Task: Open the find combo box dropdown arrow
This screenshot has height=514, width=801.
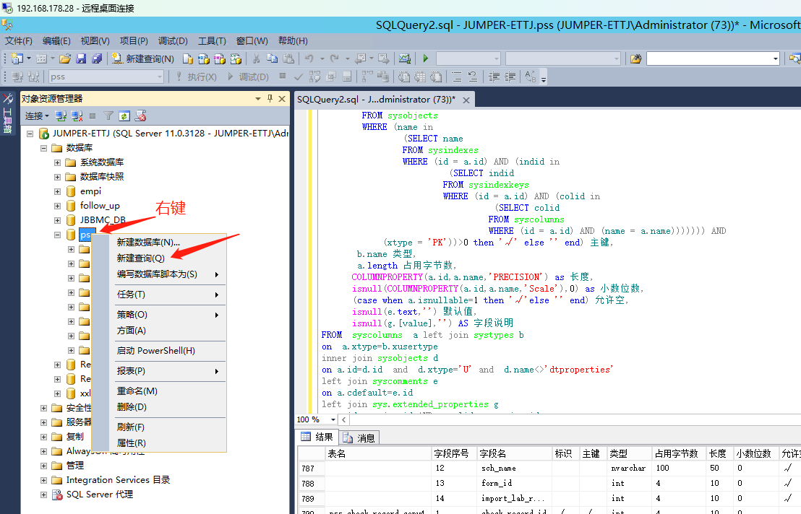Action: pos(775,58)
